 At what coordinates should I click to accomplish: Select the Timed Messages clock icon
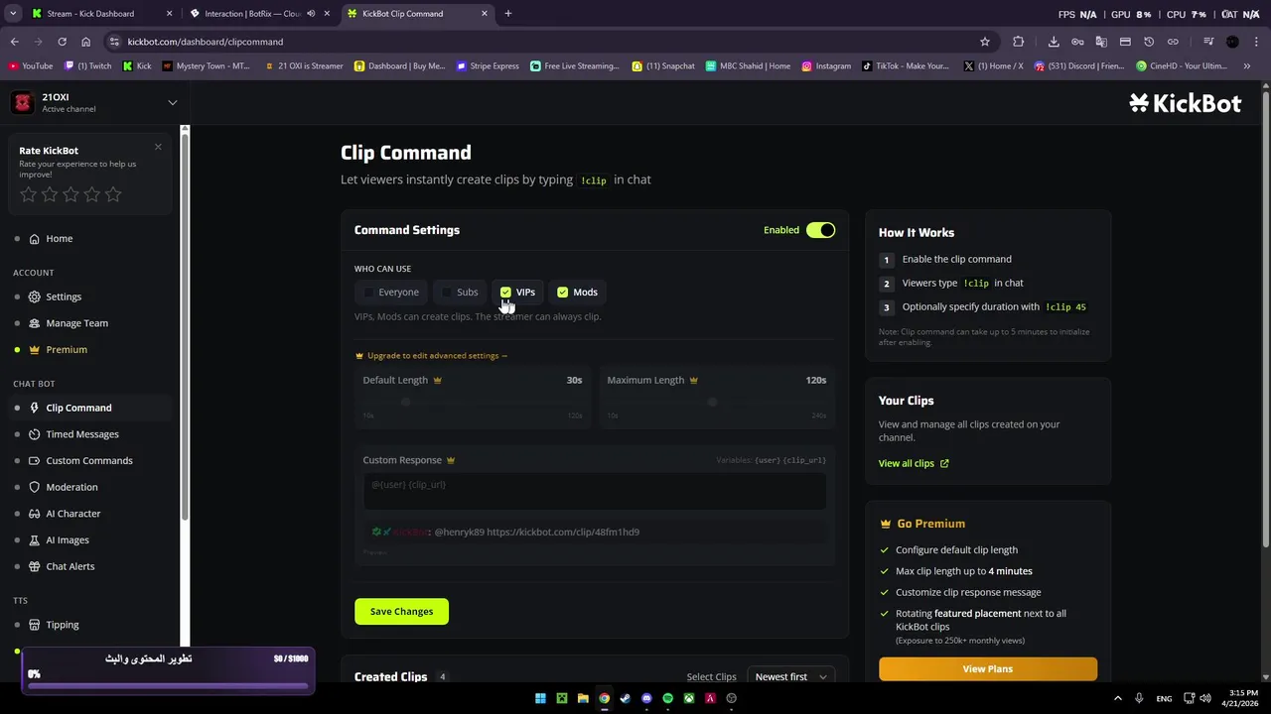[x=35, y=434]
